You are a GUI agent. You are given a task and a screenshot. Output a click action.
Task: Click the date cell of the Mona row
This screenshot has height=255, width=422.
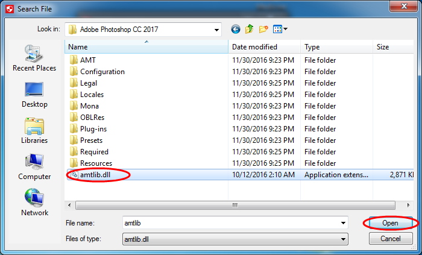[263, 106]
